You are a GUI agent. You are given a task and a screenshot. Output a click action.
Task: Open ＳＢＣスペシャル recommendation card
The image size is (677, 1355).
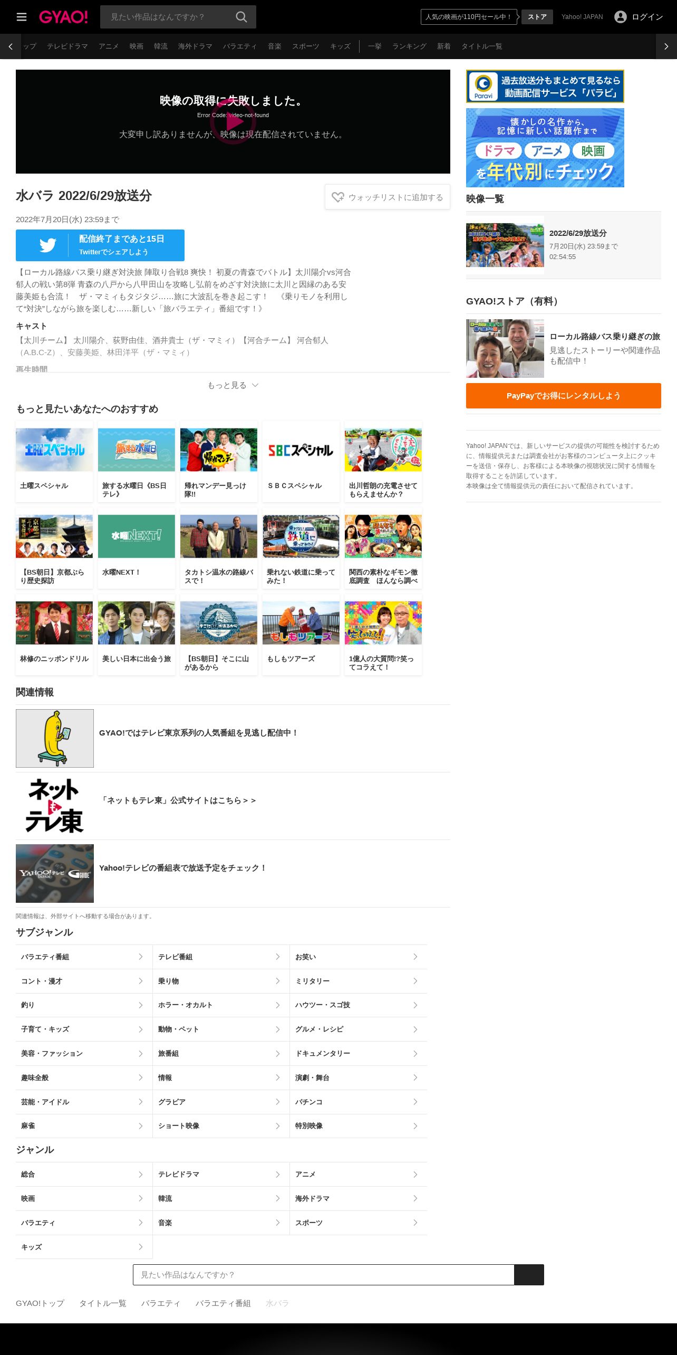[301, 462]
